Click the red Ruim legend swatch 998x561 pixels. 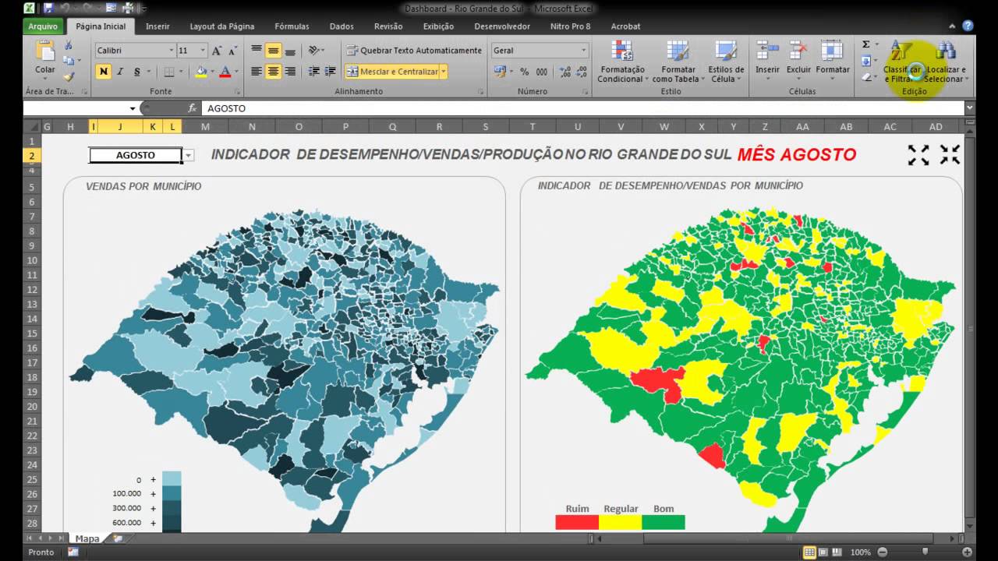[x=577, y=522]
